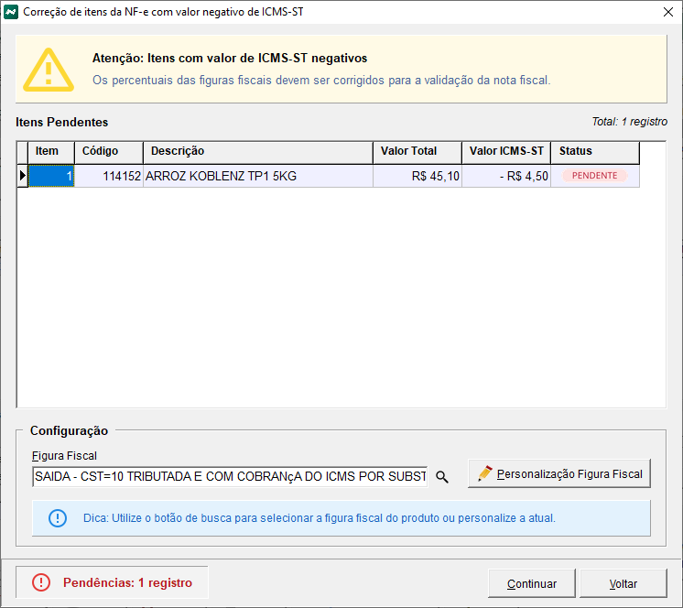
Task: Click the Valor ICMS-ST column header
Action: pyautogui.click(x=505, y=151)
